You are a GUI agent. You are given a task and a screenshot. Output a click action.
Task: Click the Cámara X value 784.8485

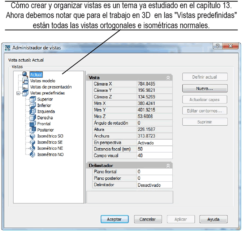pos(155,84)
